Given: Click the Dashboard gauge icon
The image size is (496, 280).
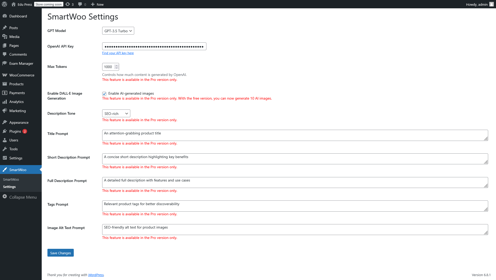Looking at the screenshot, I should click(5, 16).
